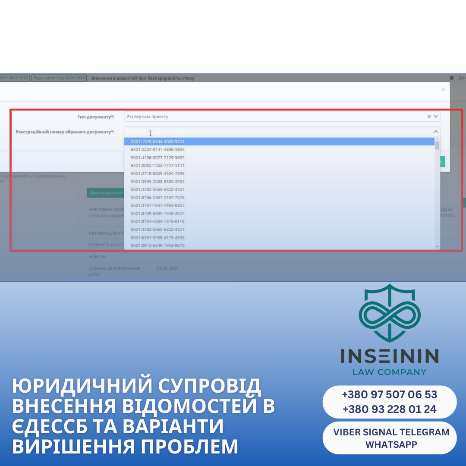
Task: Expand the Тип документу dropdown arrow
Action: point(436,116)
